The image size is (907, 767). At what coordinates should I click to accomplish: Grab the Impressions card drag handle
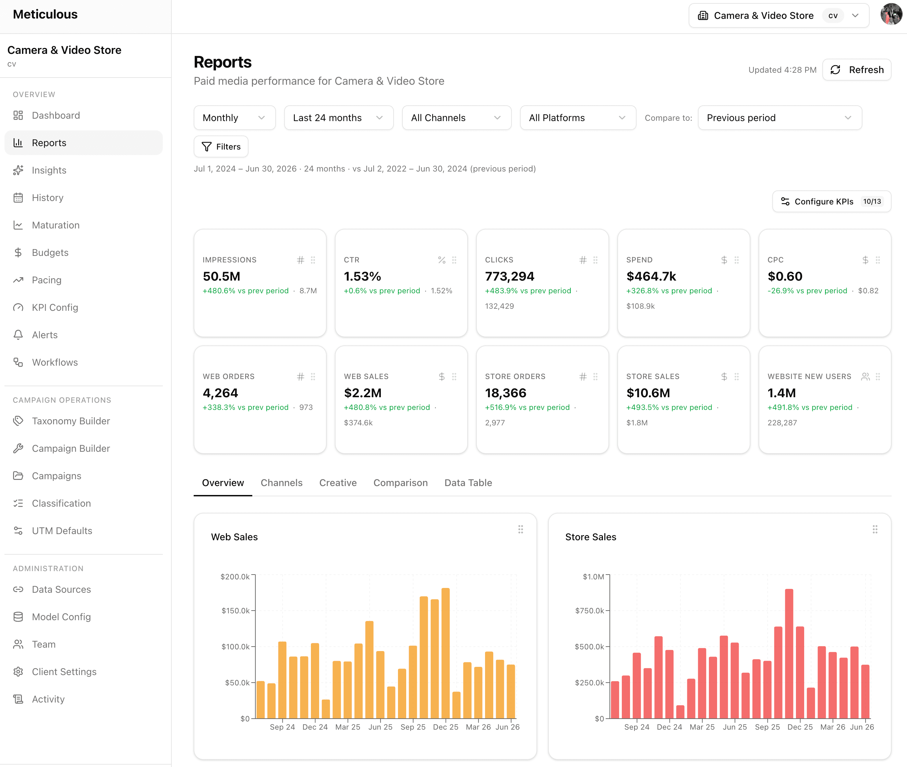(x=313, y=260)
